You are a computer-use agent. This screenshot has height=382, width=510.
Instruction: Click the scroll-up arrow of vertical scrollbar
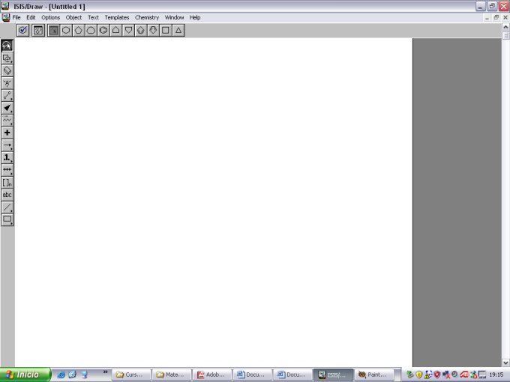click(x=505, y=27)
